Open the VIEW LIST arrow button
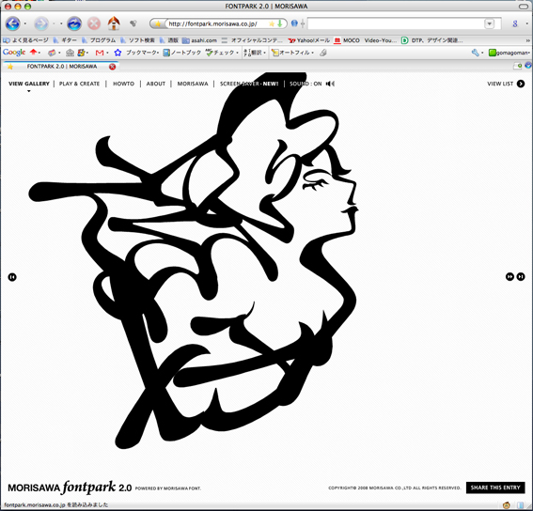This screenshot has width=533, height=511. (521, 84)
